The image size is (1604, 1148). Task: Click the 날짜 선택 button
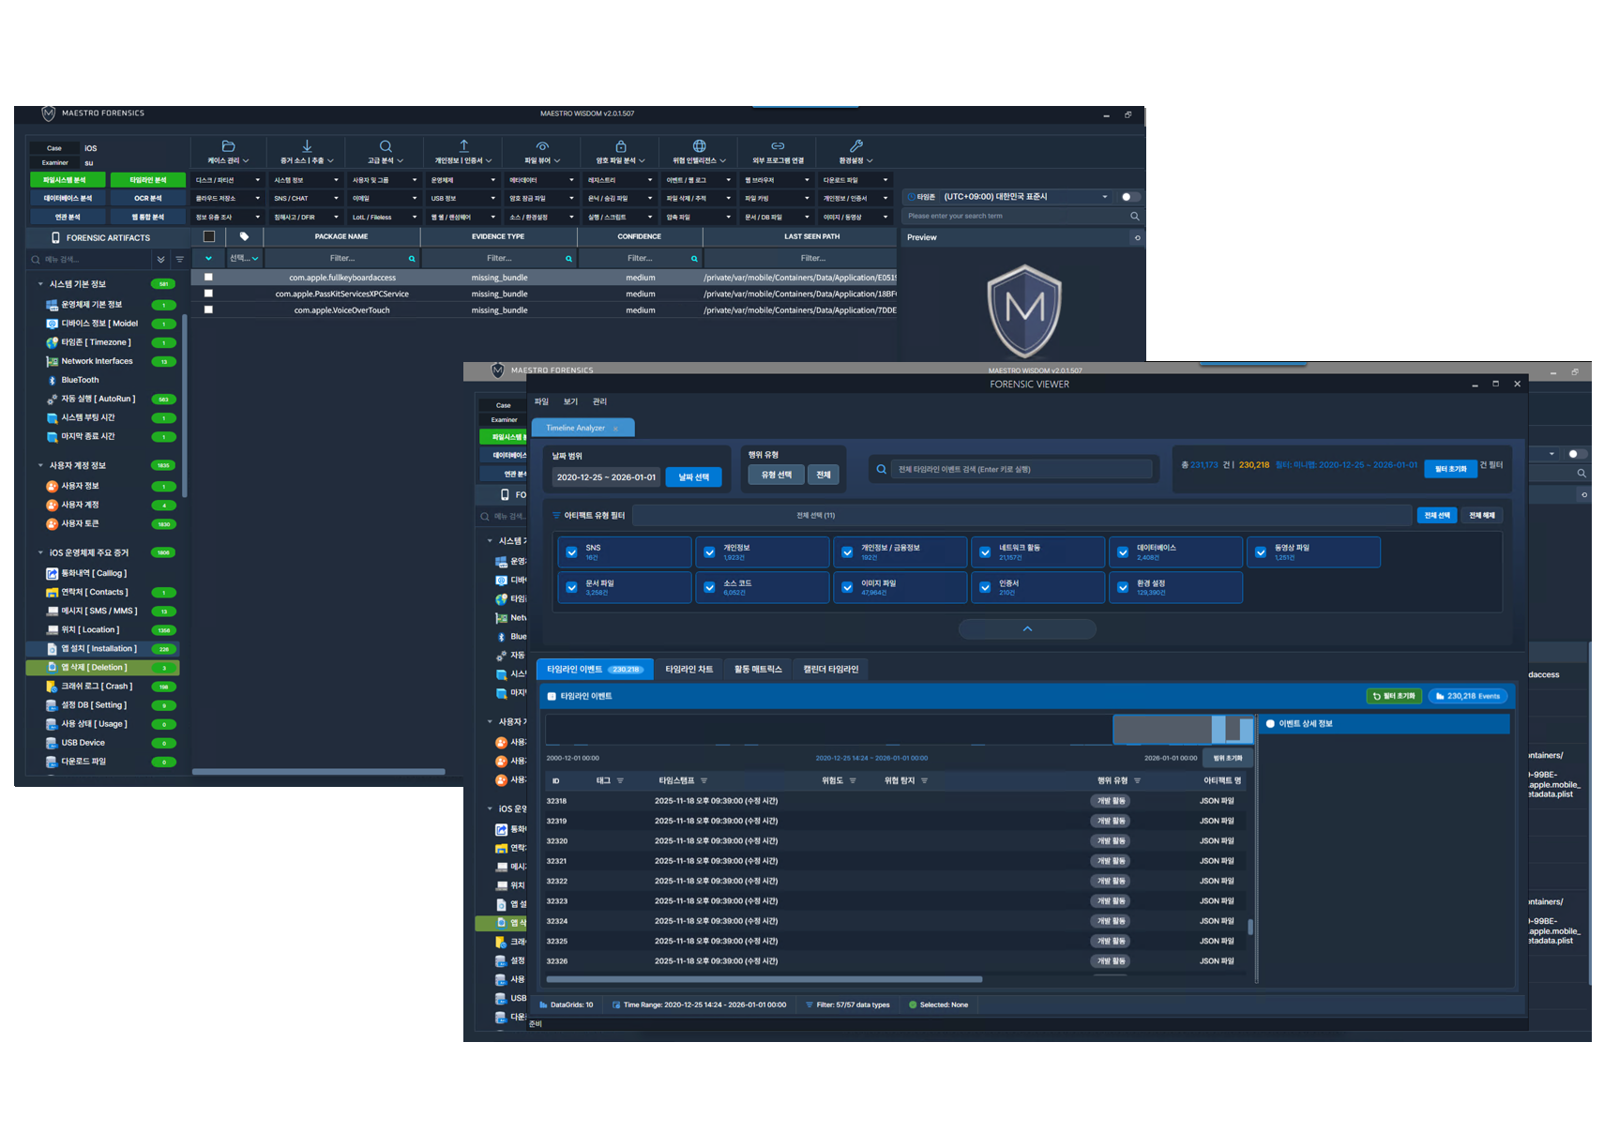click(x=693, y=477)
